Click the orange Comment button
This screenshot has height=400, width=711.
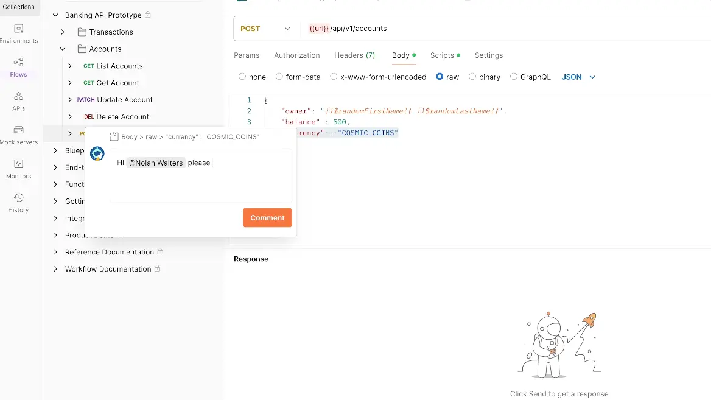(267, 218)
